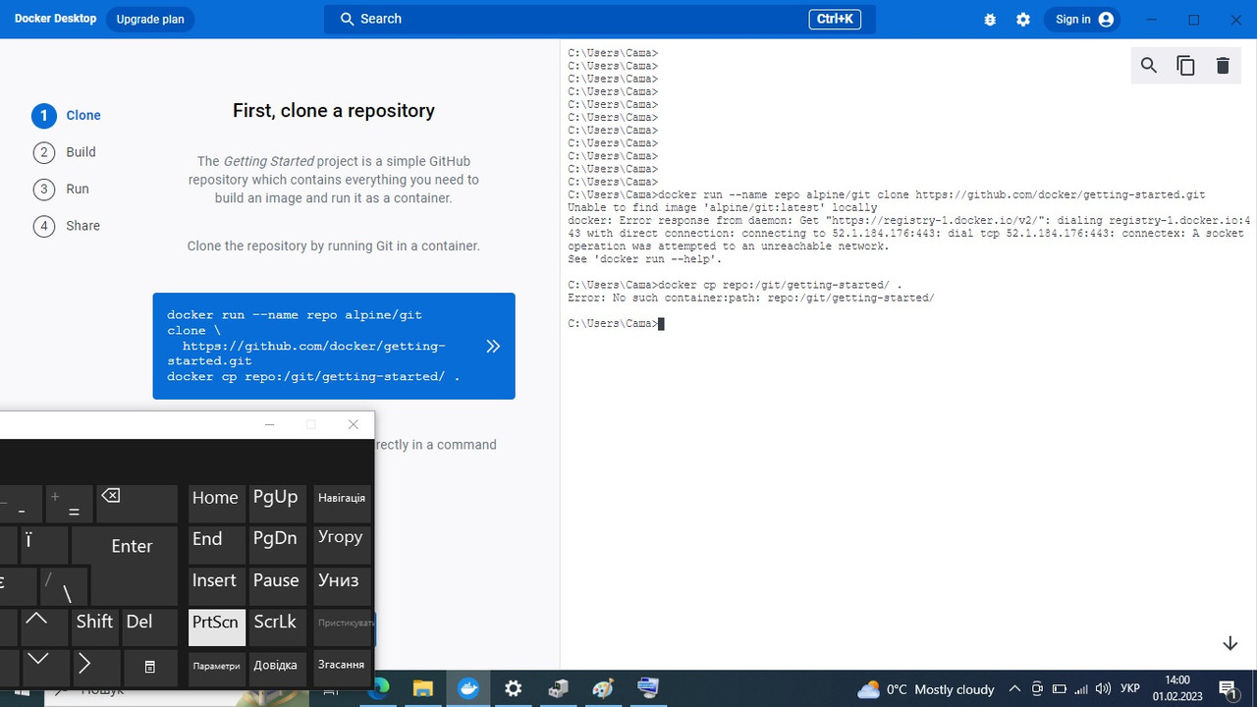Open Довідка on on-screen keyboard

(x=277, y=668)
